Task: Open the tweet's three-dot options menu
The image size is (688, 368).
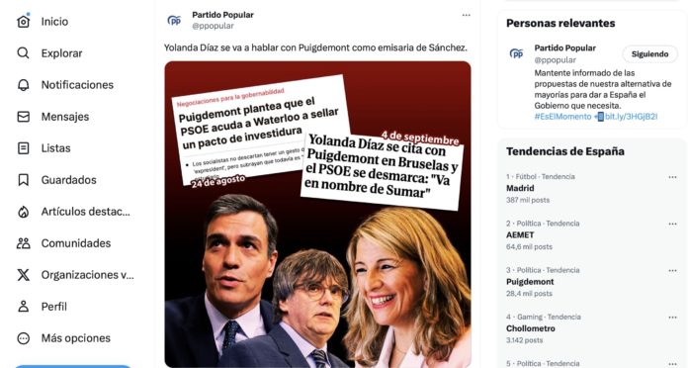Action: (x=466, y=16)
